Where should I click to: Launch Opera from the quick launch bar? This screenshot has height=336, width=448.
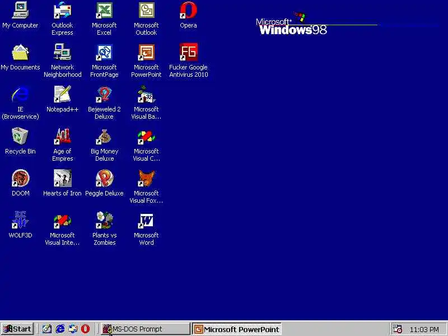pos(86,329)
